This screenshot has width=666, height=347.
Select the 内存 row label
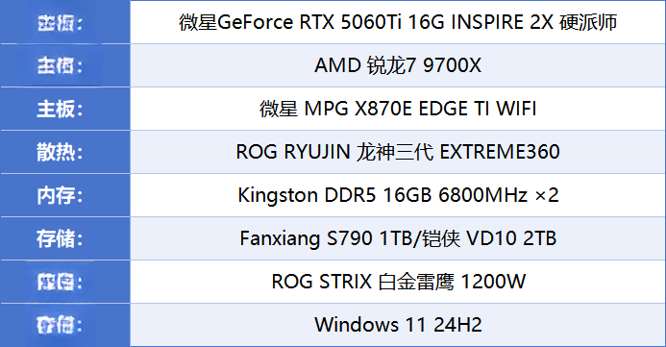click(x=60, y=195)
